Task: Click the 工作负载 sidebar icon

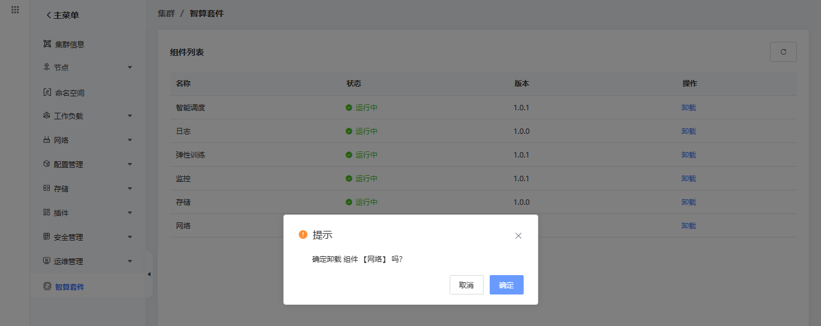Action: pos(47,115)
